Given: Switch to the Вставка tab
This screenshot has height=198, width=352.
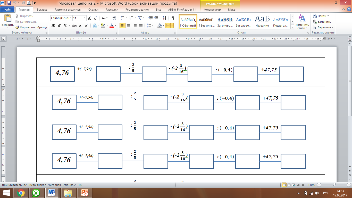Looking at the screenshot, I should coord(42,10).
